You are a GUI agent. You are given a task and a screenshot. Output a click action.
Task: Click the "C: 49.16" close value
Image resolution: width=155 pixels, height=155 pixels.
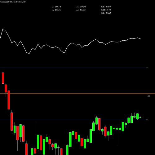point(56,10)
